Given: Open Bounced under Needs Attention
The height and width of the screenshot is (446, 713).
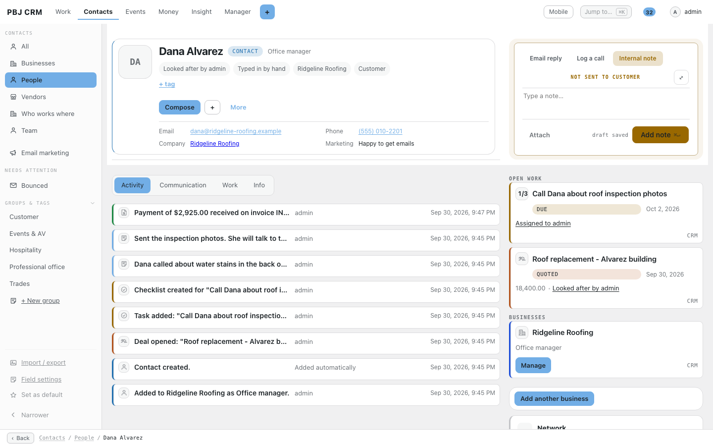Looking at the screenshot, I should [x=51, y=186].
